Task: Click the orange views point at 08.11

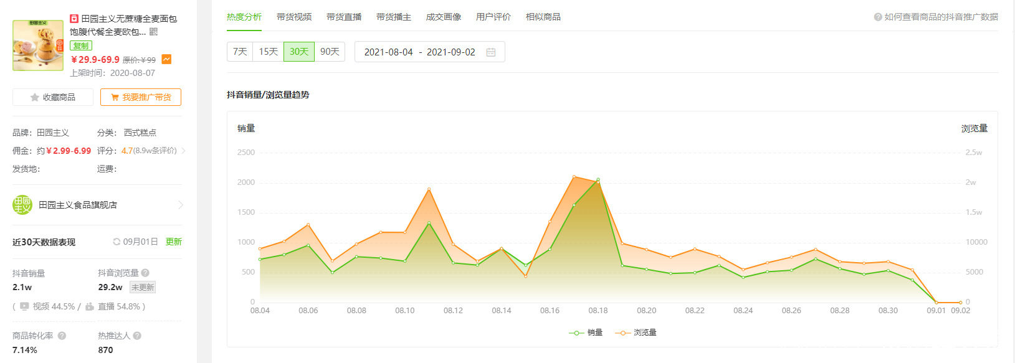Action: [429, 189]
